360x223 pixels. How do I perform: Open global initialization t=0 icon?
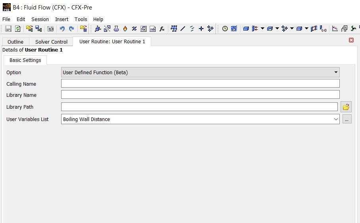[323, 29]
